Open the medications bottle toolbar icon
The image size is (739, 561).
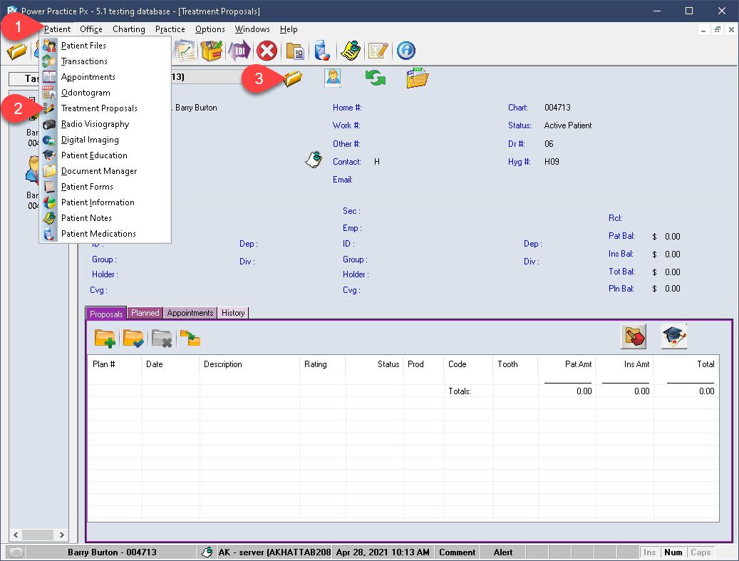pos(322,51)
